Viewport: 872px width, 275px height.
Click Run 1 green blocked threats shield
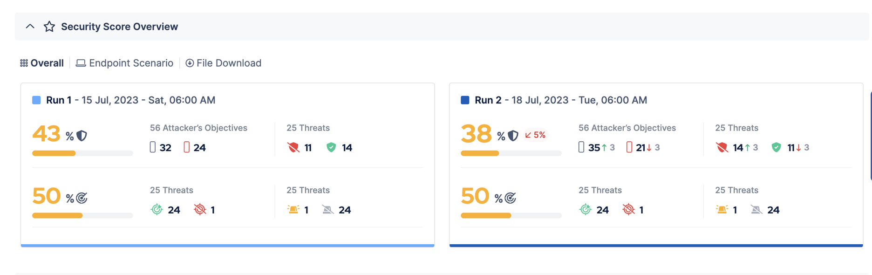(331, 148)
